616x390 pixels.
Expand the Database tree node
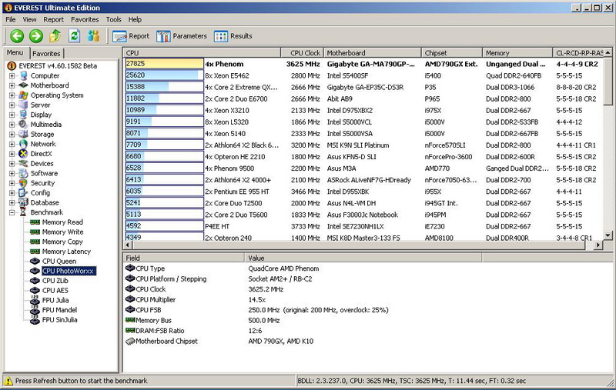[x=12, y=203]
